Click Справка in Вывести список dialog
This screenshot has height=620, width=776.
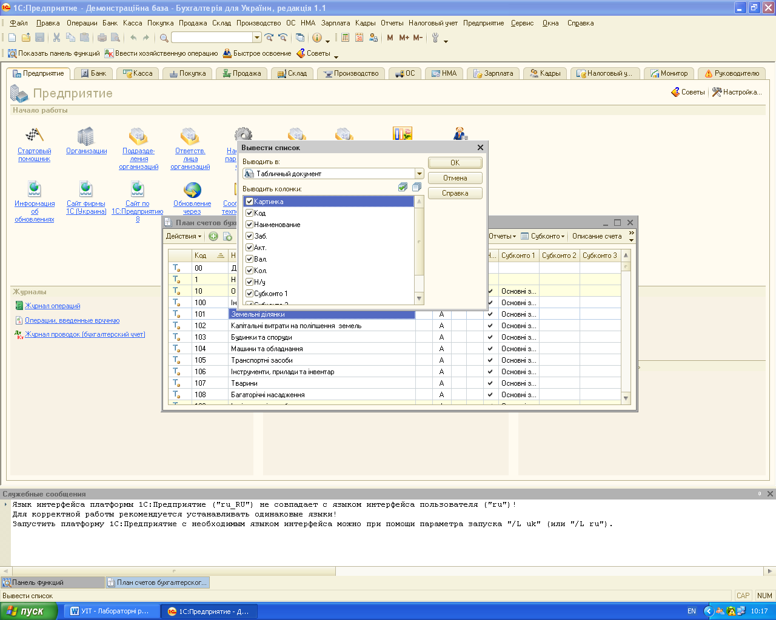pyautogui.click(x=455, y=193)
